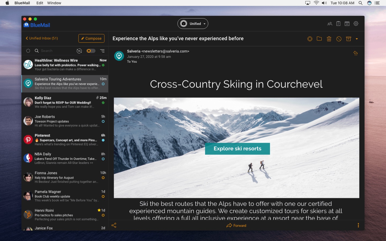The height and width of the screenshot is (241, 386).
Task: Open NBA Daily Lakers email
Action: click(x=65, y=158)
